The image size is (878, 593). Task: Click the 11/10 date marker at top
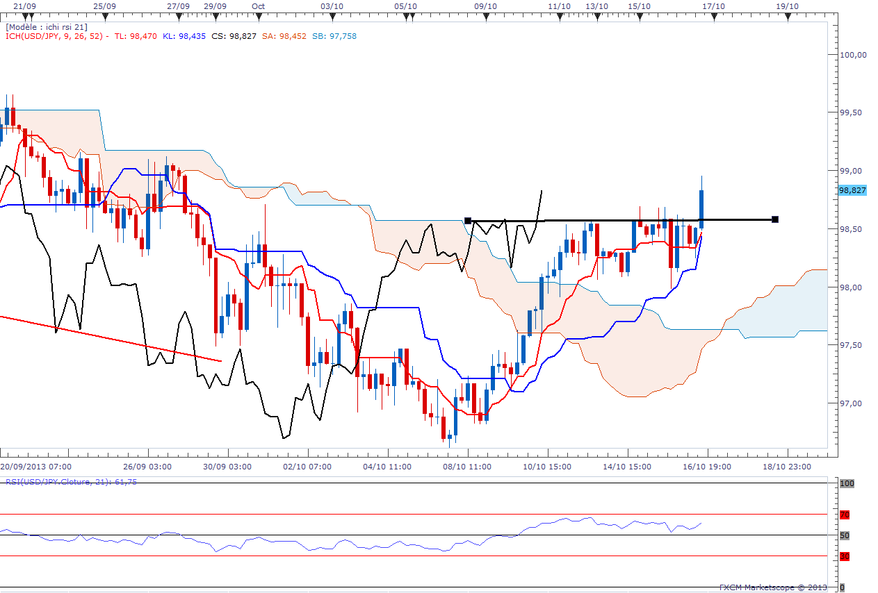coord(560,6)
